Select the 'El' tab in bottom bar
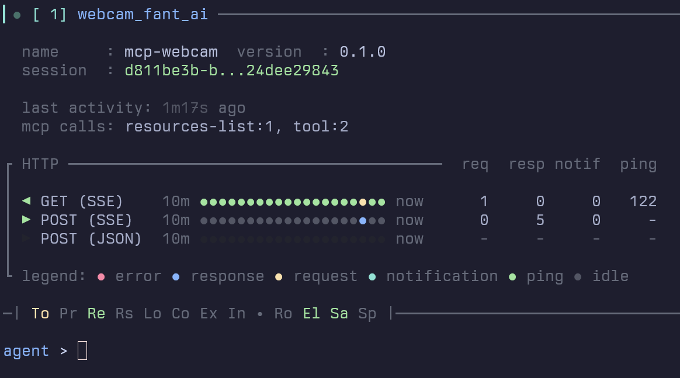This screenshot has height=378, width=680. click(311, 314)
